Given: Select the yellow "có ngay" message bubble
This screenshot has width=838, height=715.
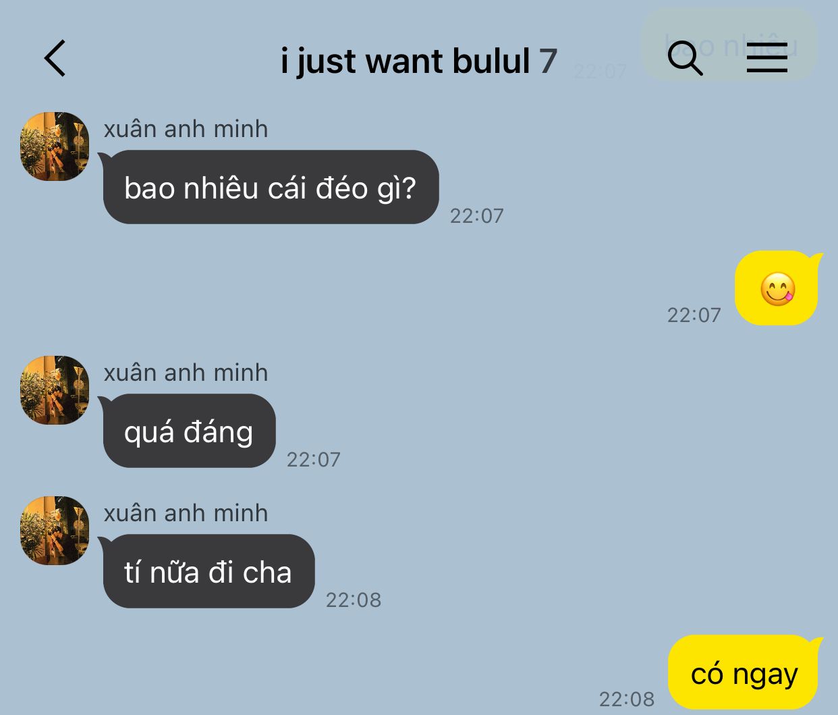Looking at the screenshot, I should point(744,672).
